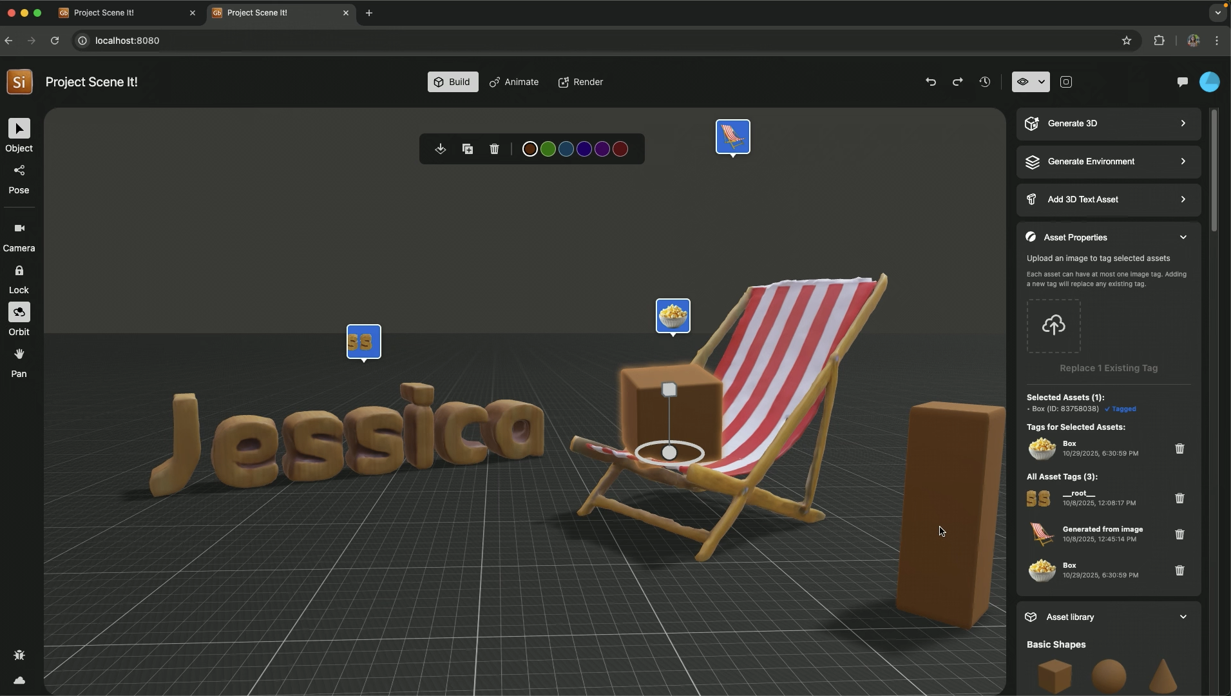This screenshot has height=696, width=1231.
Task: Click the image upload drop area
Action: pyautogui.click(x=1053, y=326)
